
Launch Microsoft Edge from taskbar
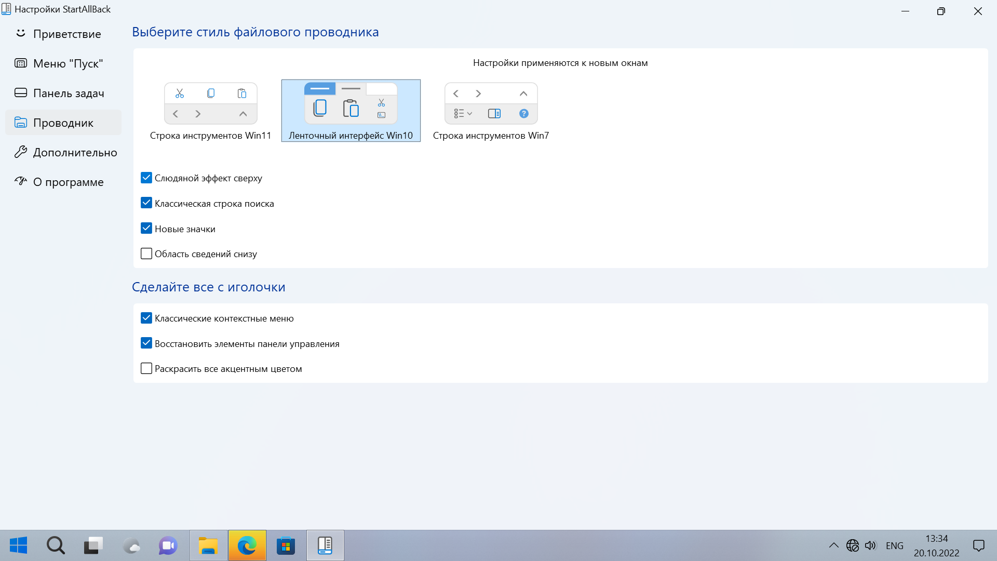click(x=247, y=545)
